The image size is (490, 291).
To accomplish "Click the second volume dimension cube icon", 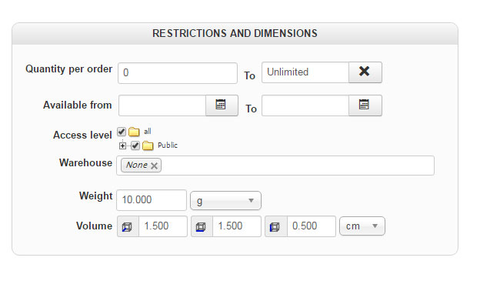I will (202, 226).
